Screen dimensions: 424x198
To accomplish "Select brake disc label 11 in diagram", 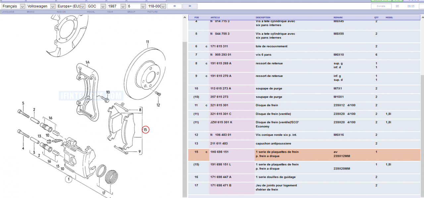I will coord(147,42).
